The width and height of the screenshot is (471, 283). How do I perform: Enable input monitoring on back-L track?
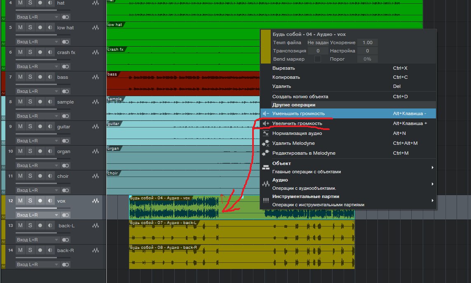pos(50,225)
